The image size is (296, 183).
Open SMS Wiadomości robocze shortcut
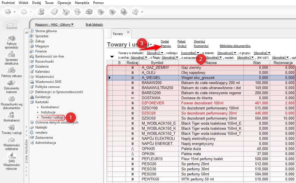pos(12,155)
